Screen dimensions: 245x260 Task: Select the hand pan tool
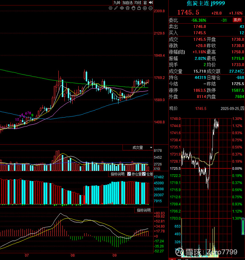click(133, 8)
